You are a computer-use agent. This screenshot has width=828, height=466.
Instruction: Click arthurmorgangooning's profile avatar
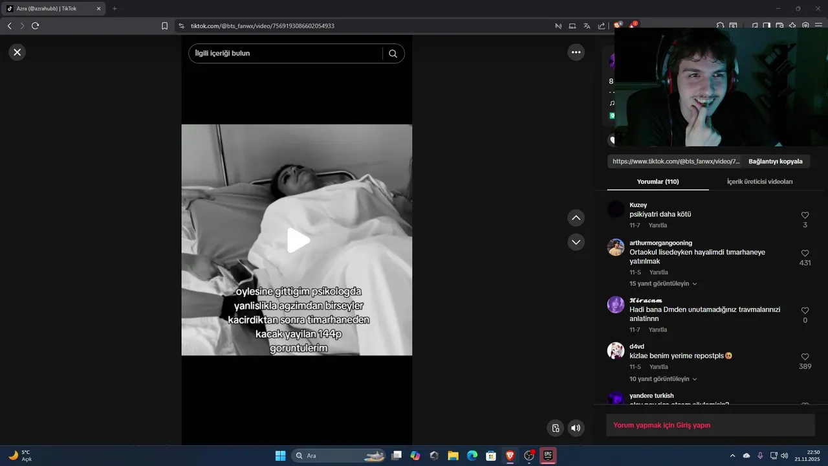pos(616,247)
